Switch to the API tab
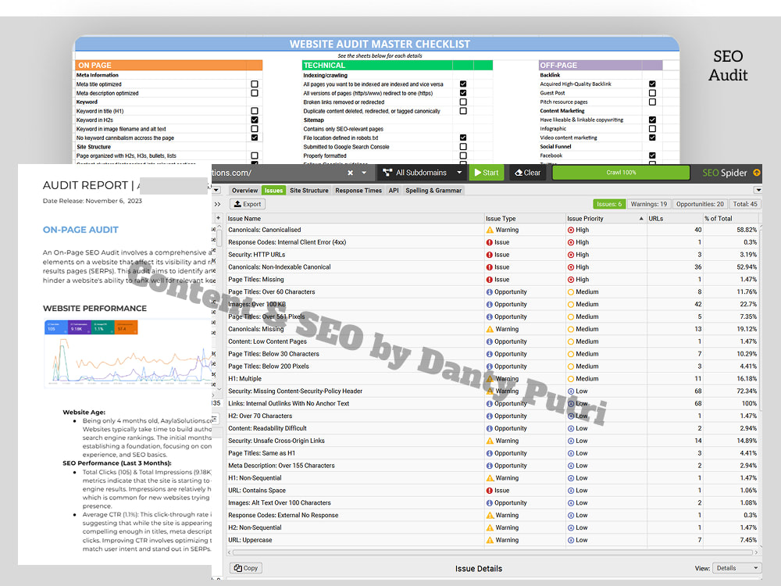This screenshot has height=586, width=781. pos(394,191)
